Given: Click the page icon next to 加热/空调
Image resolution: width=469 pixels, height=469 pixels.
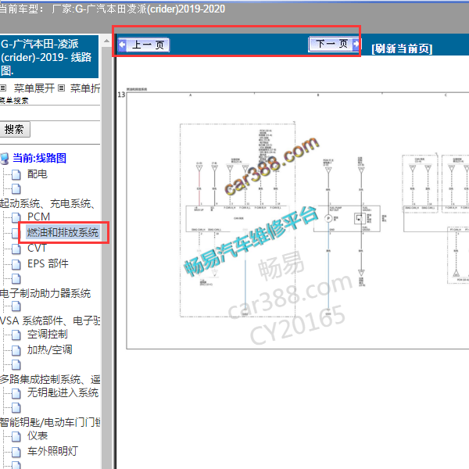Looking at the screenshot, I should click(16, 350).
